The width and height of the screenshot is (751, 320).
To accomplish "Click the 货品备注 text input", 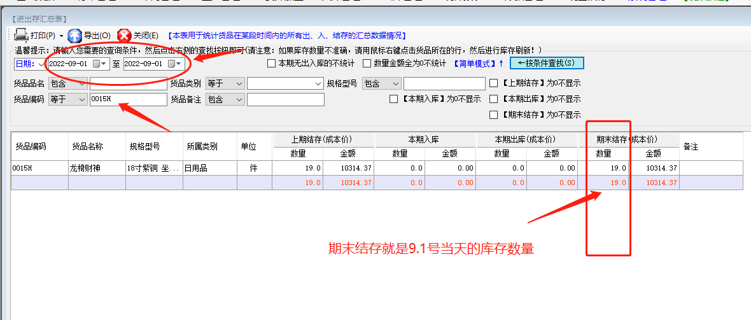I will pyautogui.click(x=286, y=99).
